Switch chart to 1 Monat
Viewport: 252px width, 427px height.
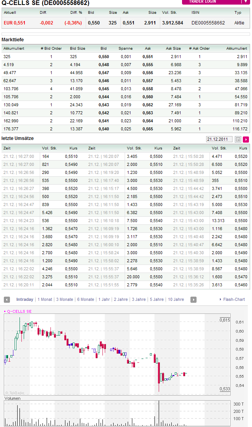tap(45, 299)
